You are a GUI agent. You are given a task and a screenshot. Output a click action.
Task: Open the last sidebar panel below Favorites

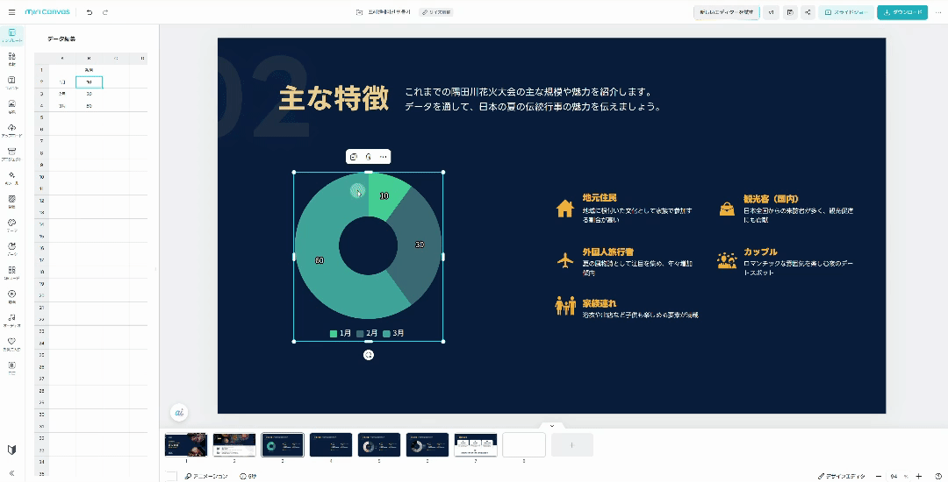11,367
